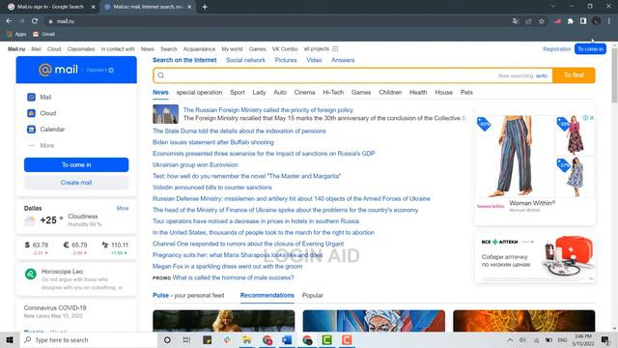Select the Popular feed tab
Image resolution: width=618 pixels, height=348 pixels.
(x=313, y=295)
